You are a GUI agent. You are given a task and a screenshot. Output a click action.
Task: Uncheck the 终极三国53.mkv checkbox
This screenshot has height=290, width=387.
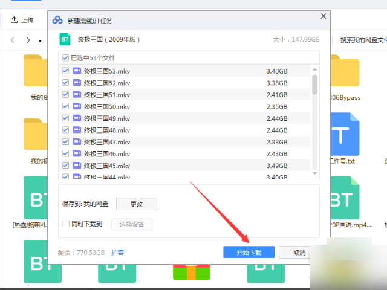pyautogui.click(x=65, y=71)
